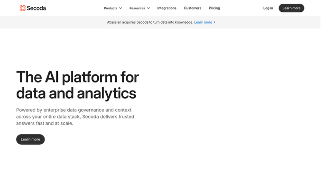The image size is (324, 182).
Task: Click the paragraph starting "Powered by enterprise data governance"
Action: point(75,117)
